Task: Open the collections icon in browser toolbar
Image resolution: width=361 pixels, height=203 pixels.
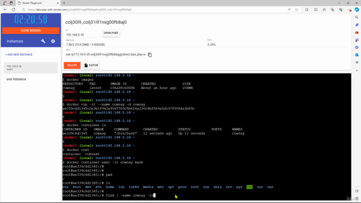Action: pyautogui.click(x=332, y=10)
